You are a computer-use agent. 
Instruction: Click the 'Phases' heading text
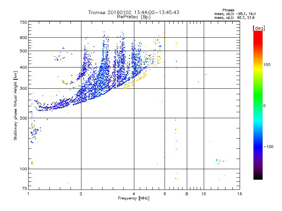point(228,10)
